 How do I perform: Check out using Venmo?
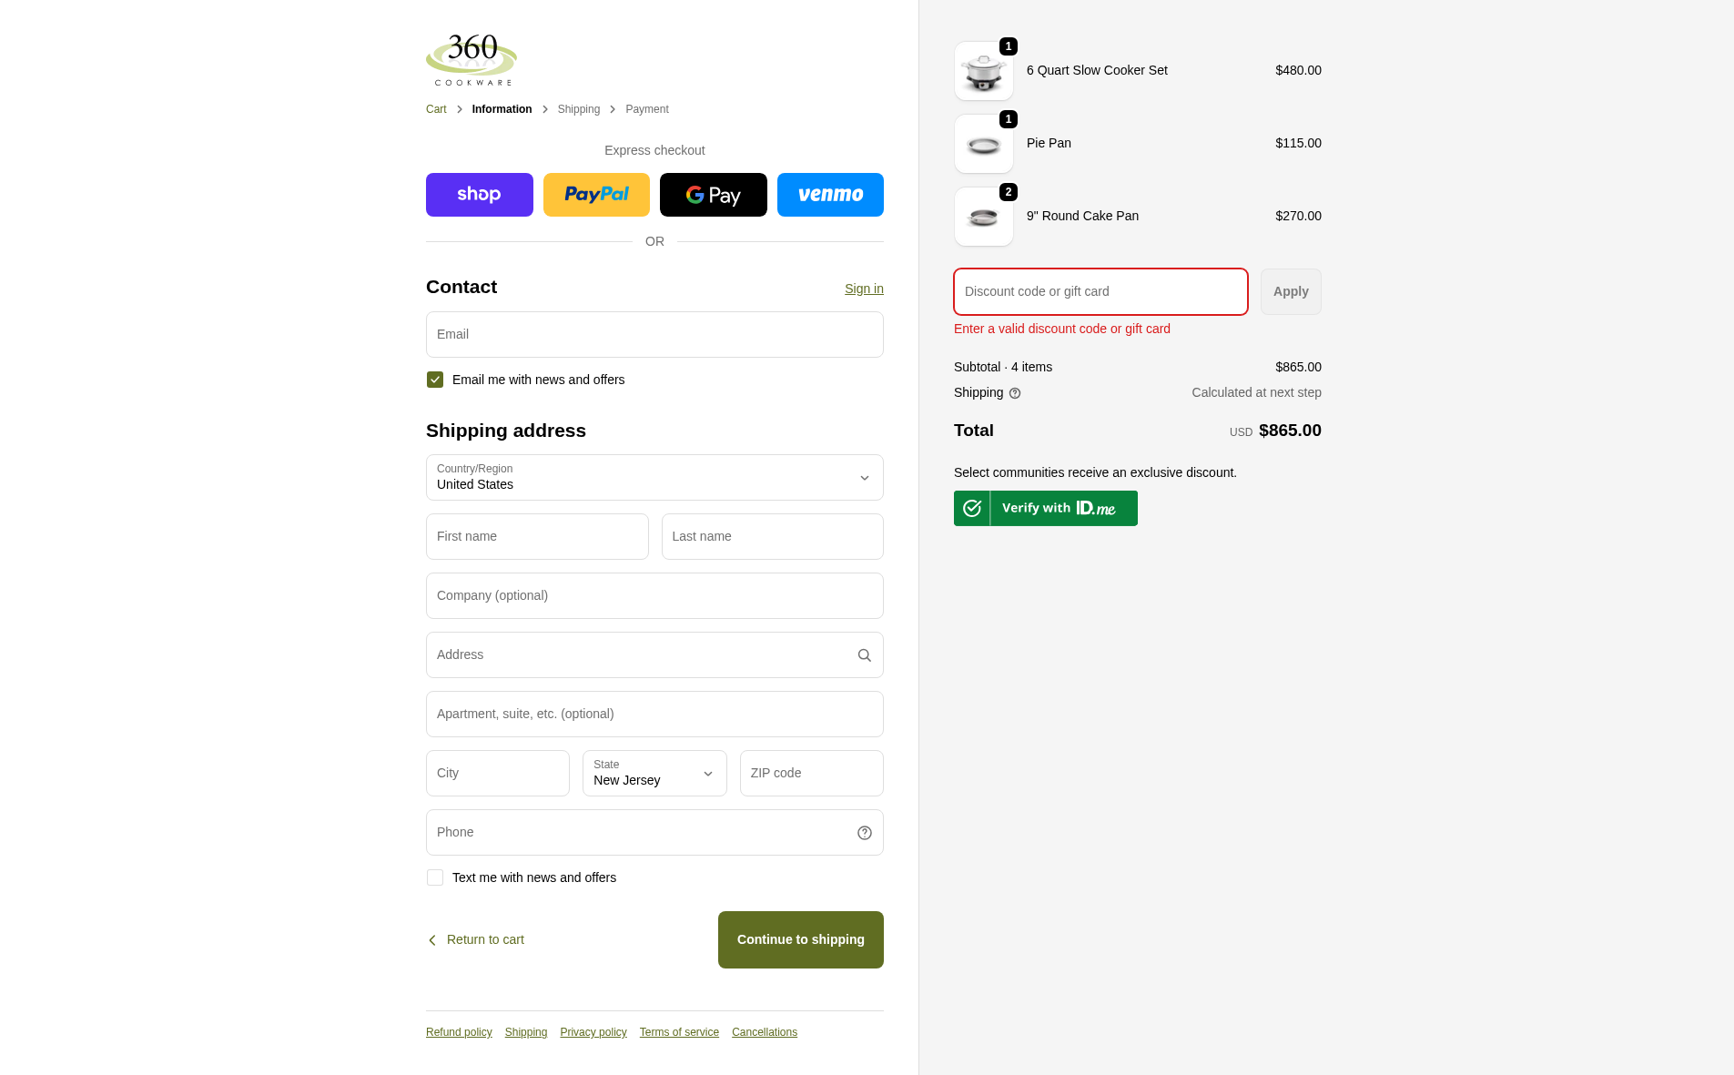(830, 195)
